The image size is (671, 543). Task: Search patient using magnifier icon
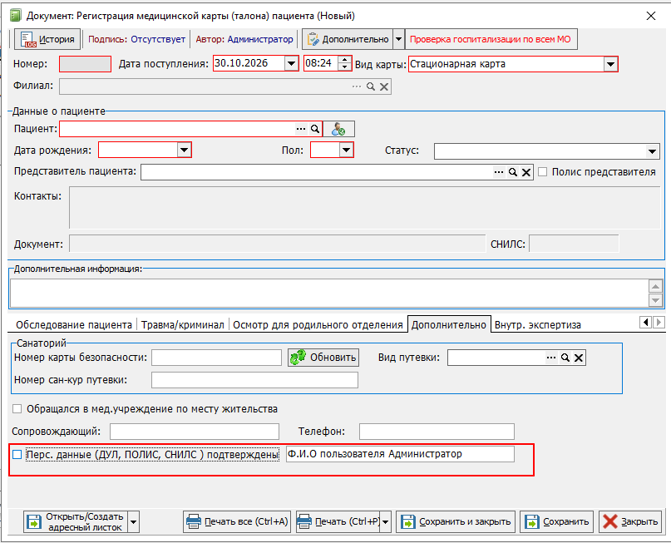(x=315, y=129)
